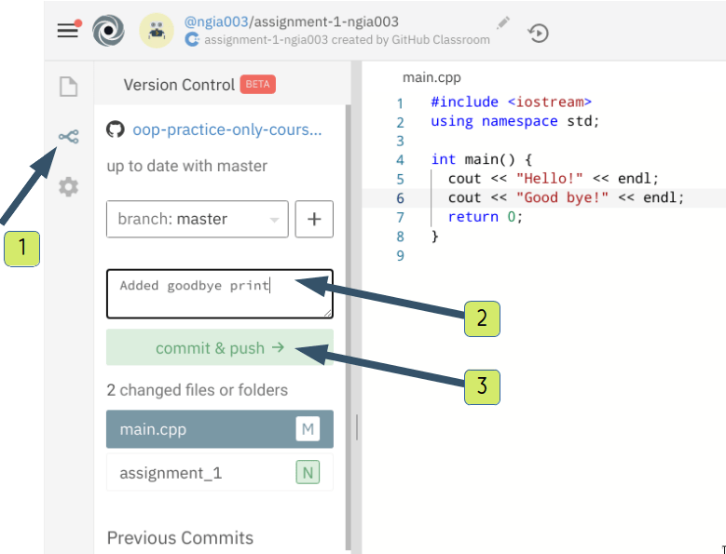Click the commit & push button
726x554 pixels.
click(x=220, y=347)
